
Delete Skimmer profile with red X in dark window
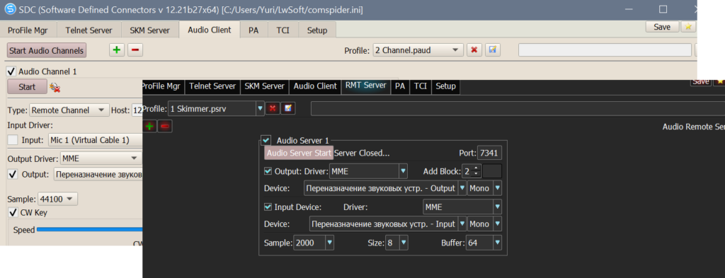[x=273, y=108]
